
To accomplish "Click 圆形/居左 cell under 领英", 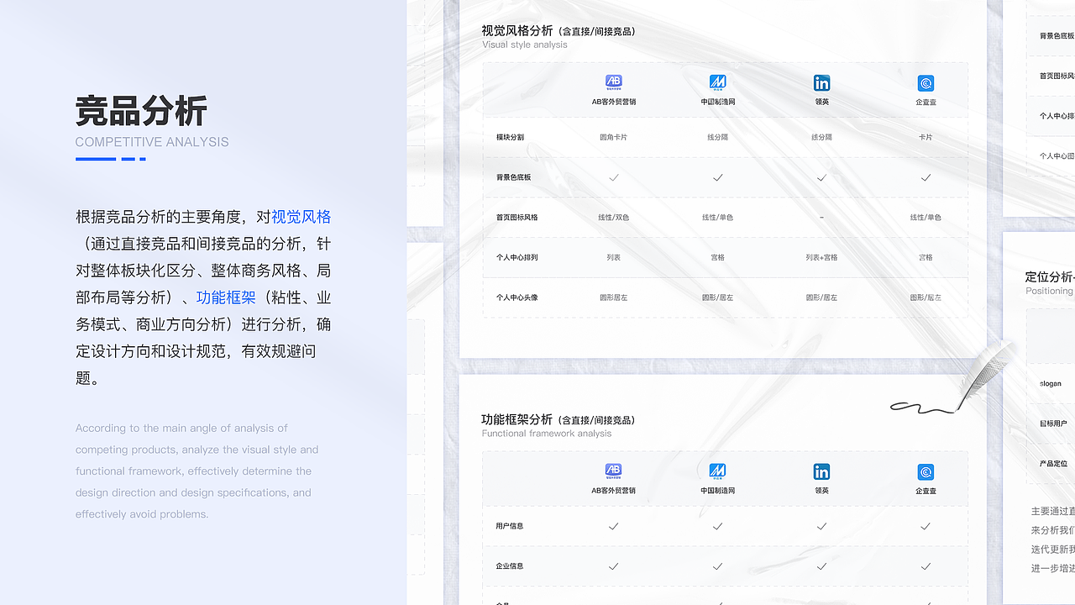I will coord(821,297).
